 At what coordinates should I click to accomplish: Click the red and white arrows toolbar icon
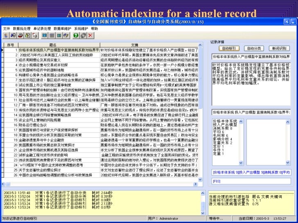[35, 36]
